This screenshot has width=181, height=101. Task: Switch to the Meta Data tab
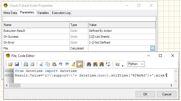[x=10, y=13]
